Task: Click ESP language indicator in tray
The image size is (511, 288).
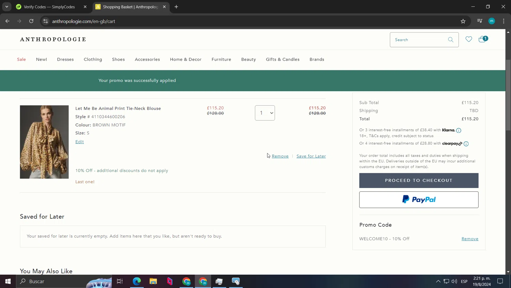Action: click(x=464, y=282)
